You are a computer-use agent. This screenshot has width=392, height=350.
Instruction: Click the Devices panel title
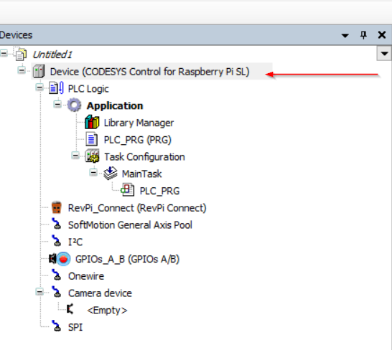click(16, 35)
